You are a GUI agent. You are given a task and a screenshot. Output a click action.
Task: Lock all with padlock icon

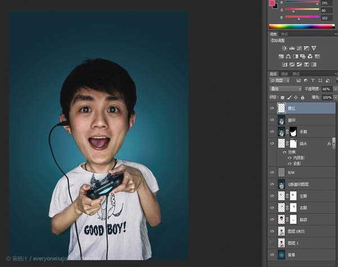coord(303,97)
